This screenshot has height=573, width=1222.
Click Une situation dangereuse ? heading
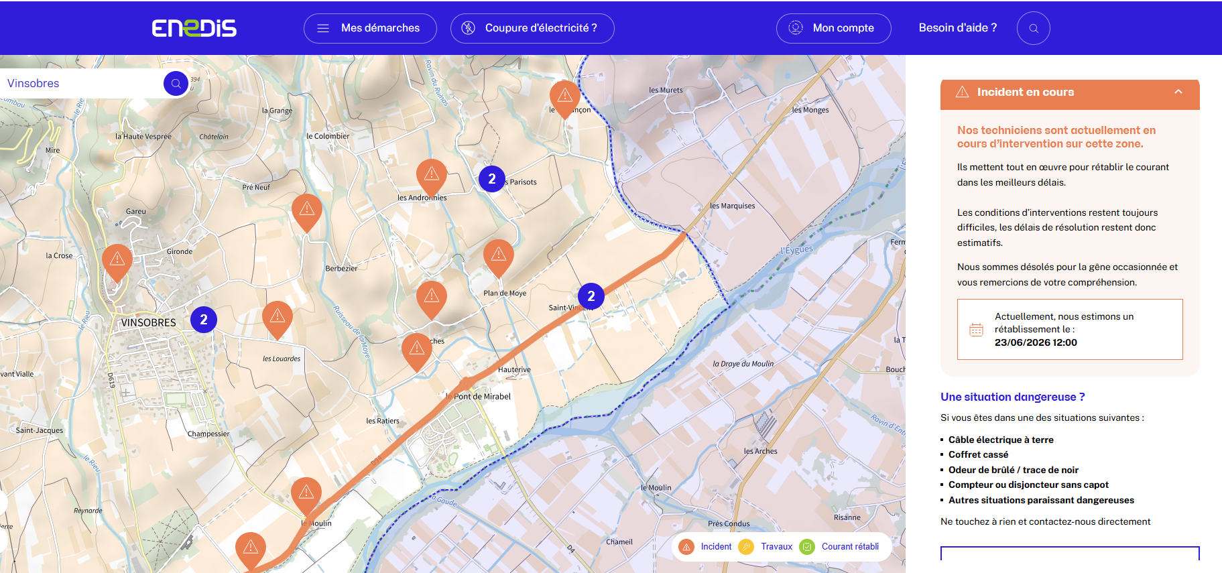(1012, 397)
